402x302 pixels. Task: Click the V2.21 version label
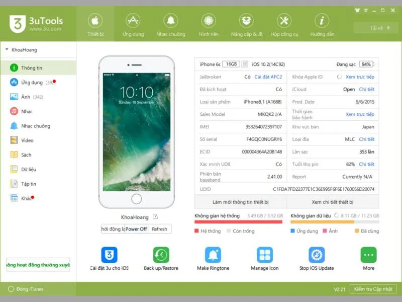tap(340, 289)
